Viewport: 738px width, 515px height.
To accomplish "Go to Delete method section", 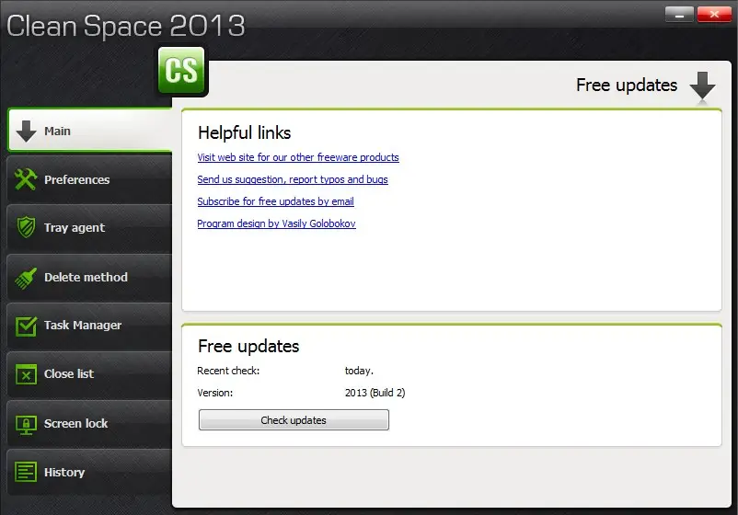I will [89, 278].
